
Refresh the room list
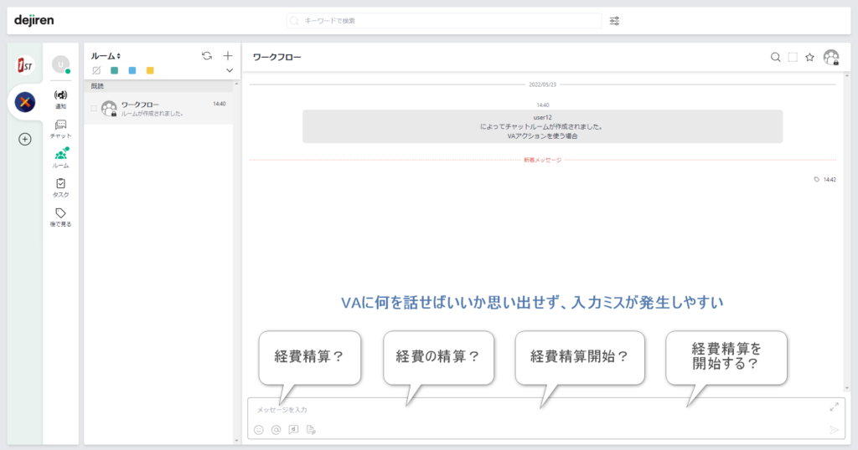click(x=207, y=56)
